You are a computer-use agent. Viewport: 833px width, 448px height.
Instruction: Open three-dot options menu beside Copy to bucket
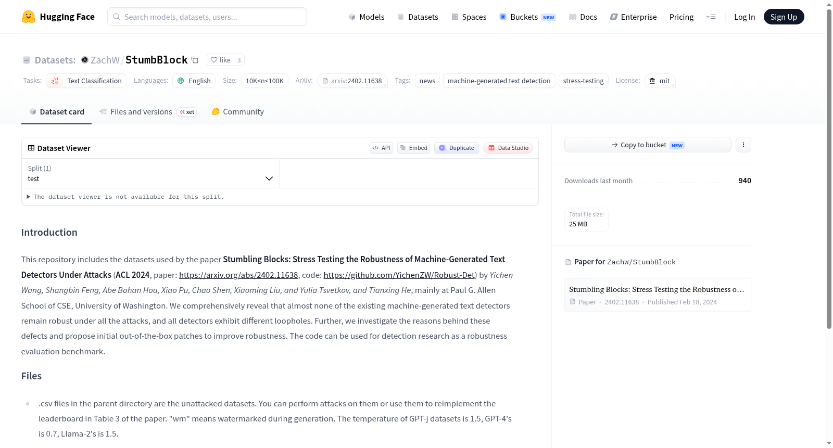point(743,145)
